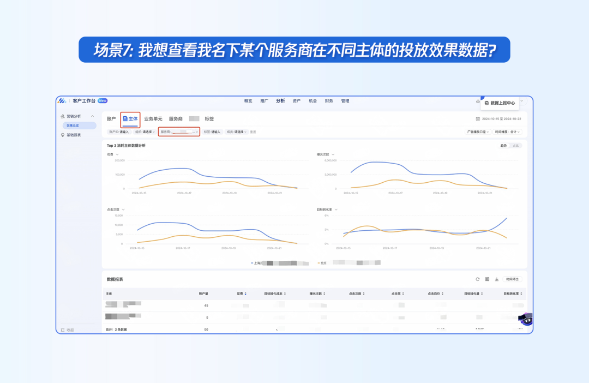Click the 营销分析 sidebar icon

62,116
